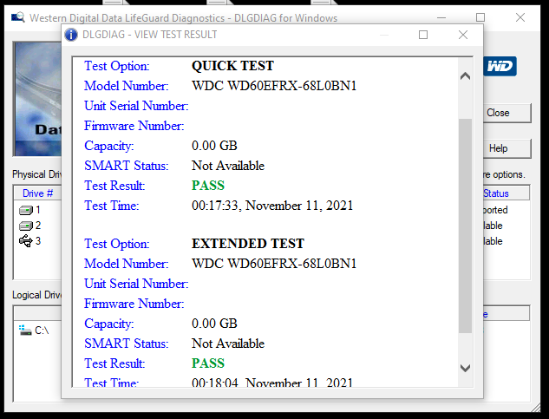Click the WD logo in main window

500,66
